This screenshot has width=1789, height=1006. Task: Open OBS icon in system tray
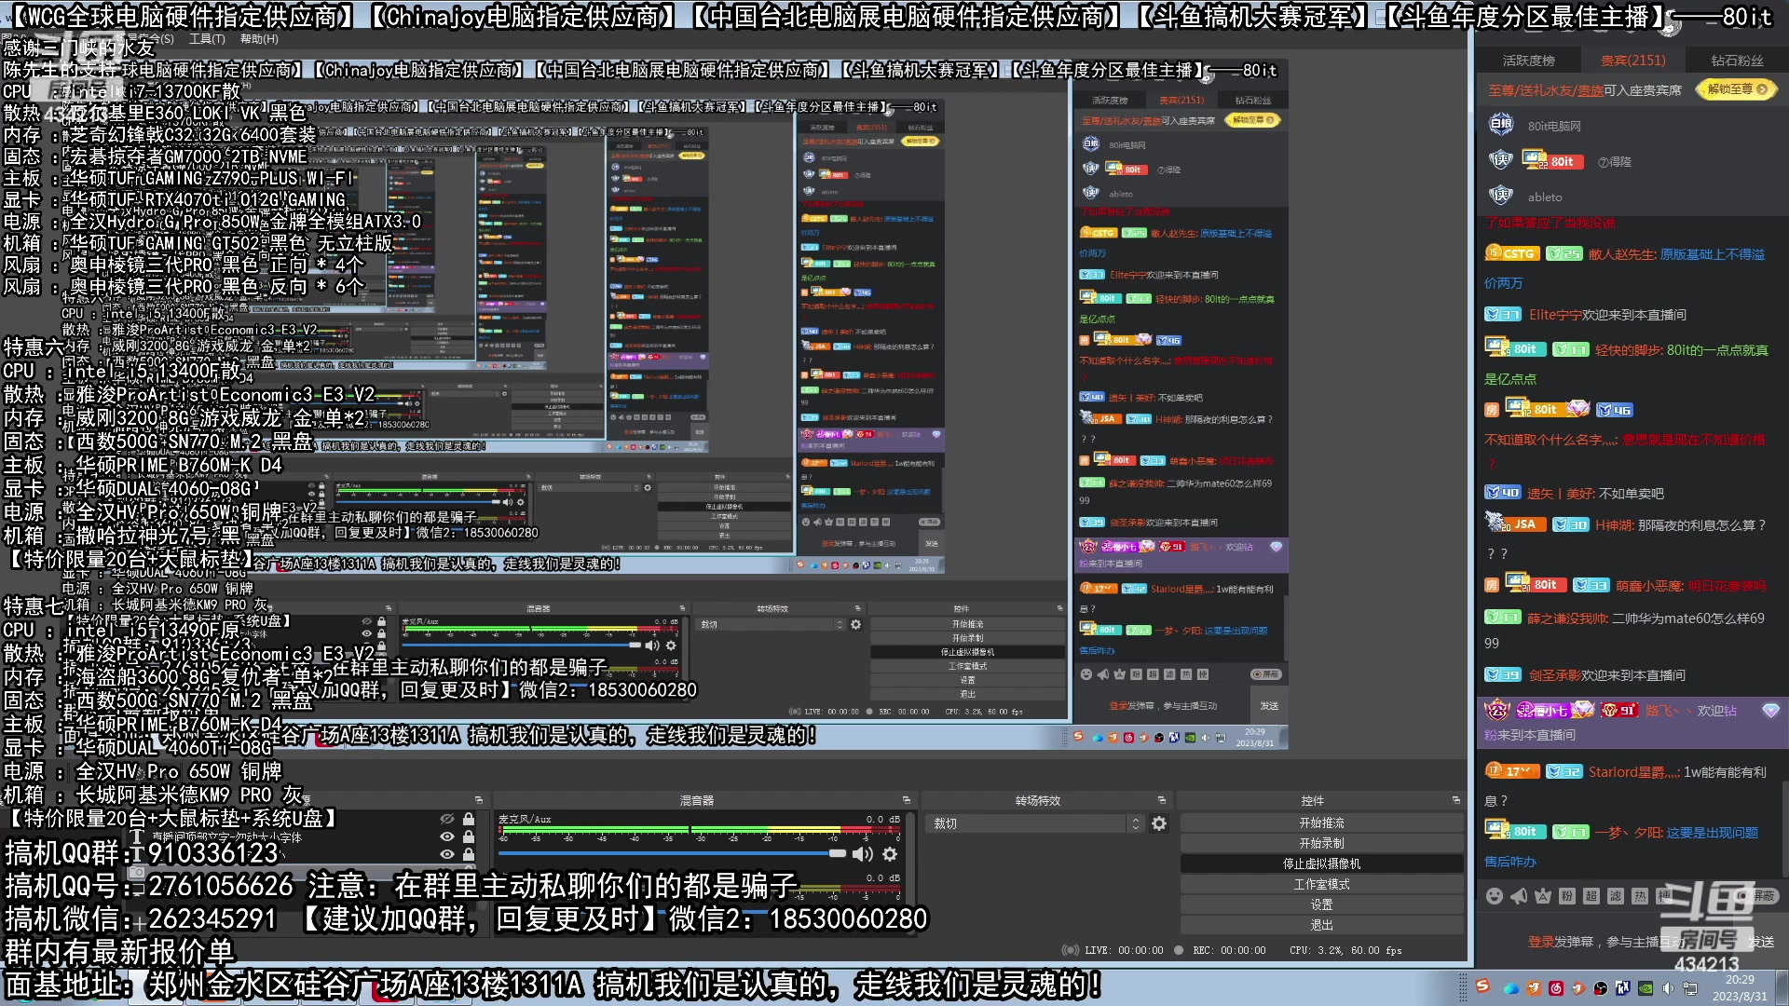(x=1600, y=988)
